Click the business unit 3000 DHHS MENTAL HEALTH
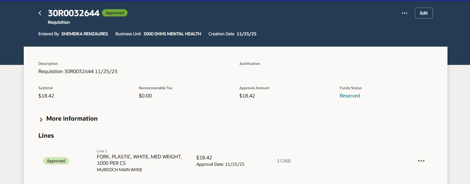Viewport: 470px width, 184px height. [x=172, y=34]
